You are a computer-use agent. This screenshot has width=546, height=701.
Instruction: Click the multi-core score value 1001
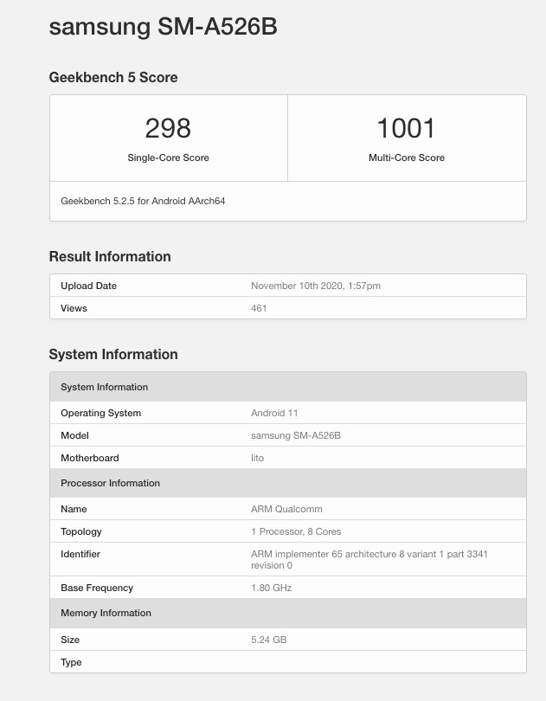coord(406,128)
